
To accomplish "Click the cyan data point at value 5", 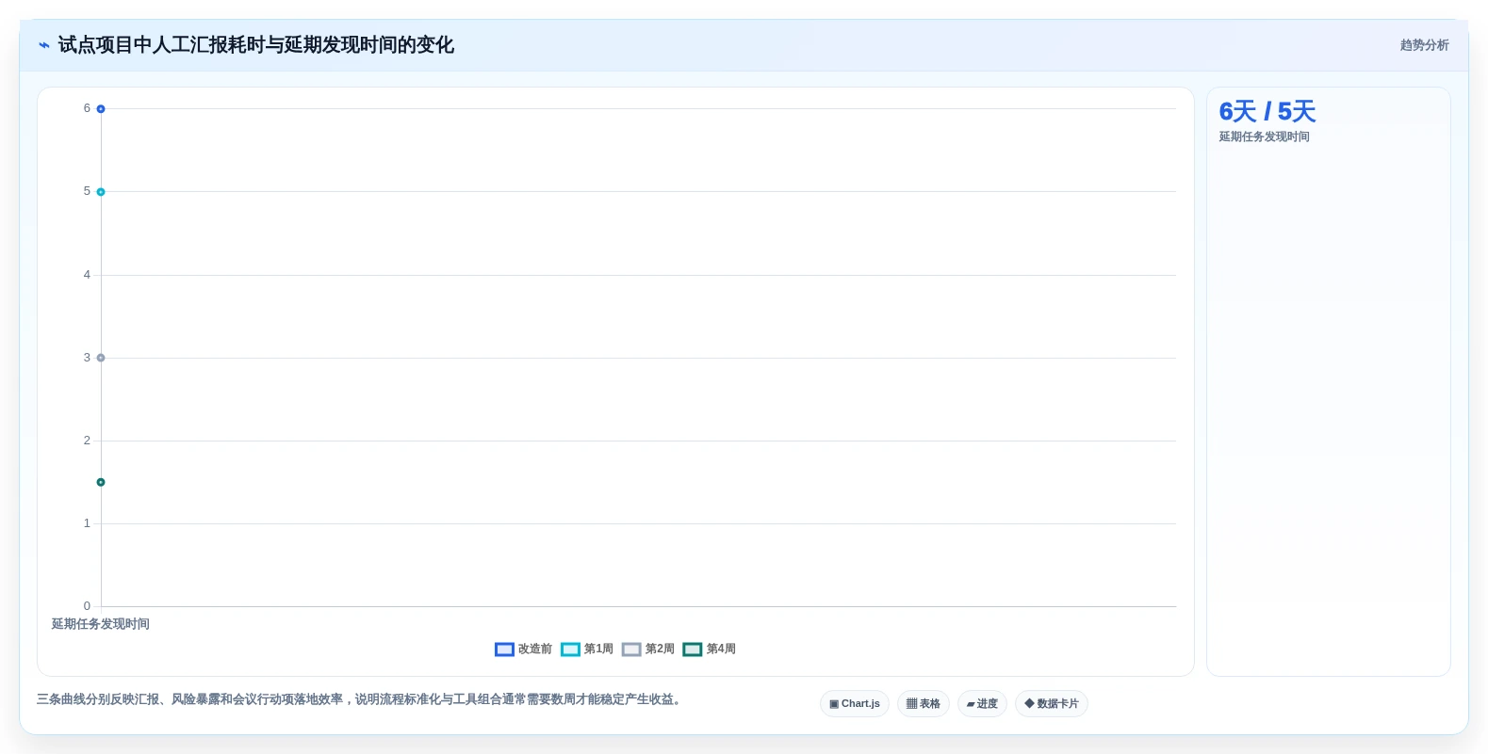I will [101, 192].
